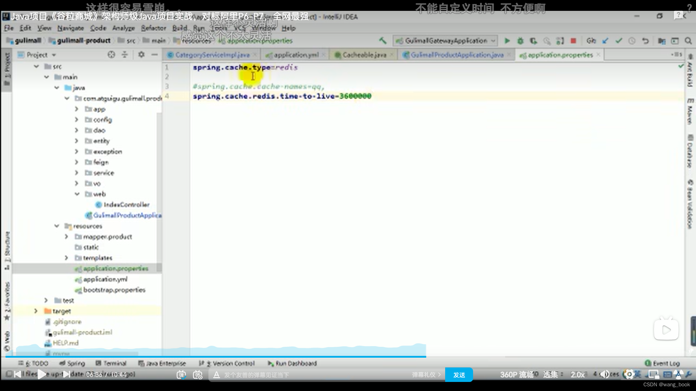Expand the target folder
The width and height of the screenshot is (696, 391).
pyautogui.click(x=36, y=311)
